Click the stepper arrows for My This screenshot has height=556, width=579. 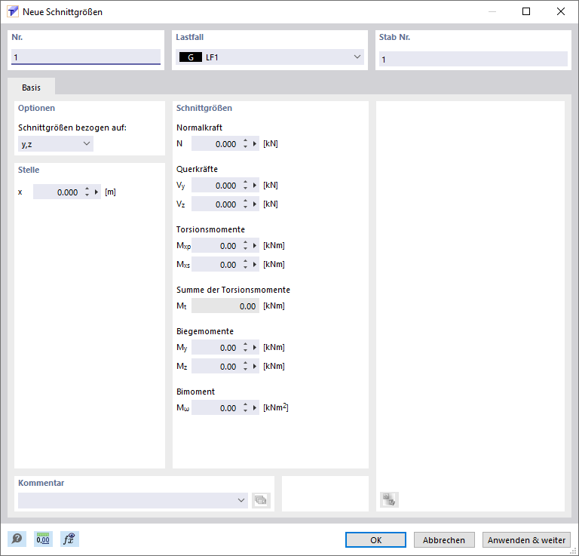coord(246,347)
